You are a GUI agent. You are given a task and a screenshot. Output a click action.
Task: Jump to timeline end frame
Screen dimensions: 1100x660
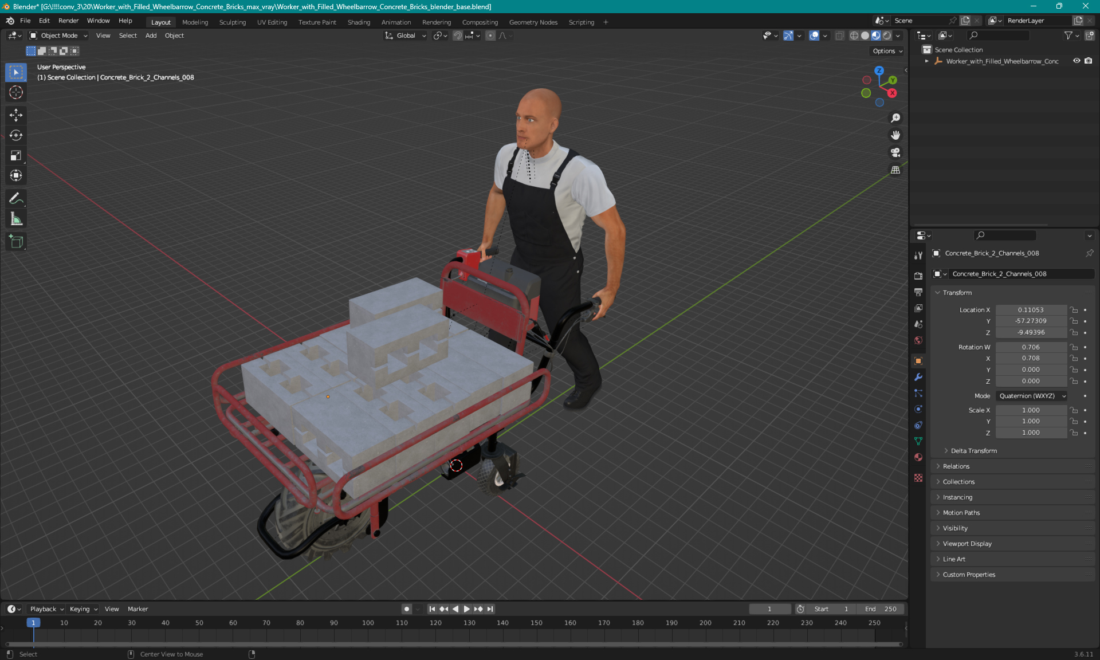[490, 609]
